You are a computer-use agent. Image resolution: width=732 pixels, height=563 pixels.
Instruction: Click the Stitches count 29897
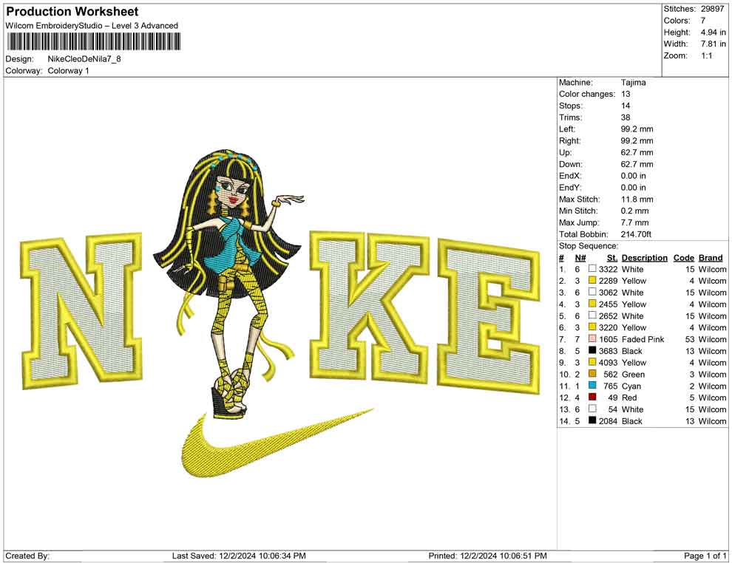pos(712,9)
